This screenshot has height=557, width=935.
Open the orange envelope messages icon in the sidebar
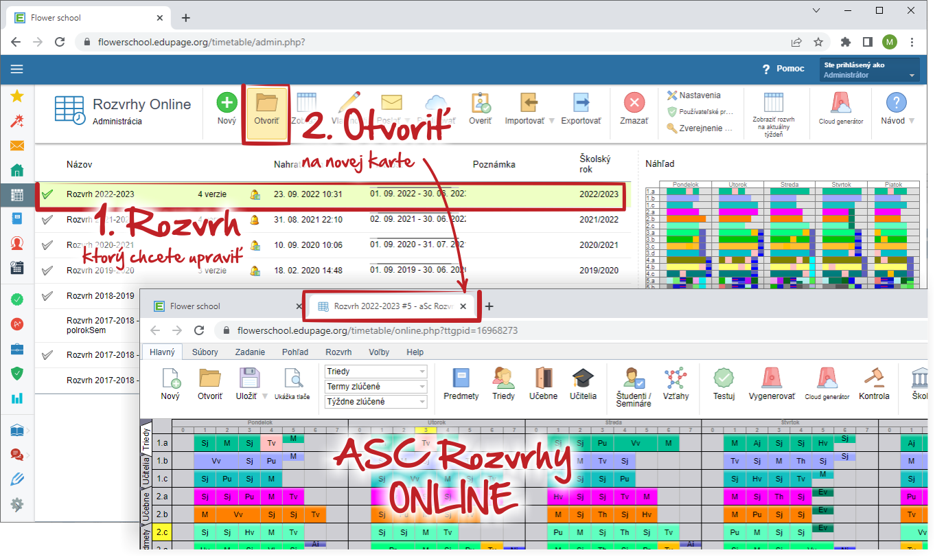(17, 146)
